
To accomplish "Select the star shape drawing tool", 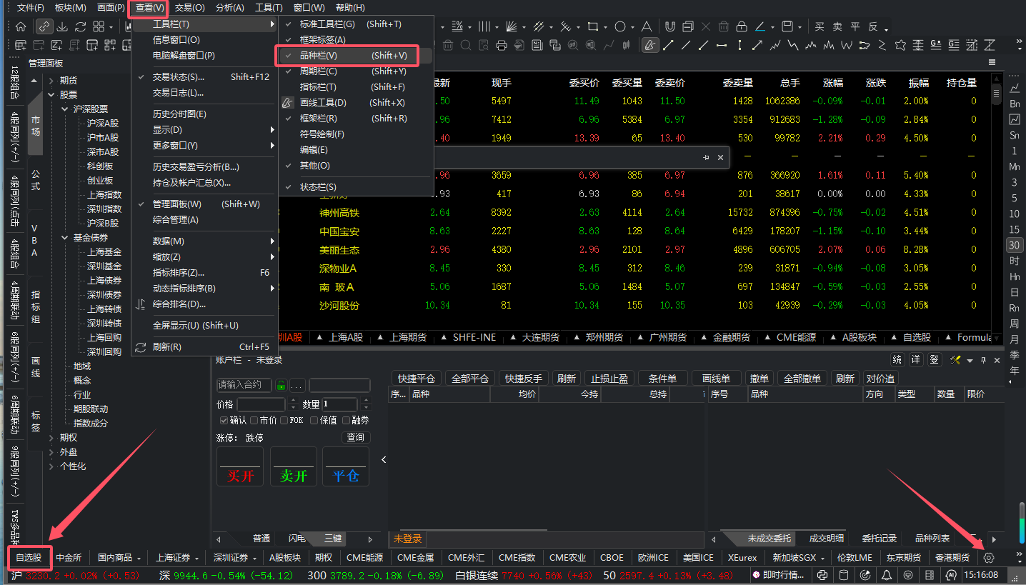I will [x=899, y=45].
